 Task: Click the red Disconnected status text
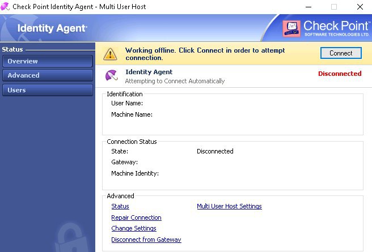(340, 74)
